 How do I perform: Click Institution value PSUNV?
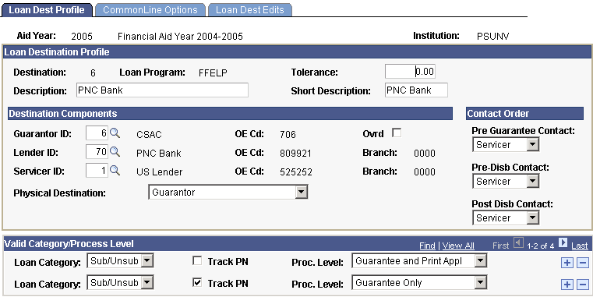coord(493,37)
